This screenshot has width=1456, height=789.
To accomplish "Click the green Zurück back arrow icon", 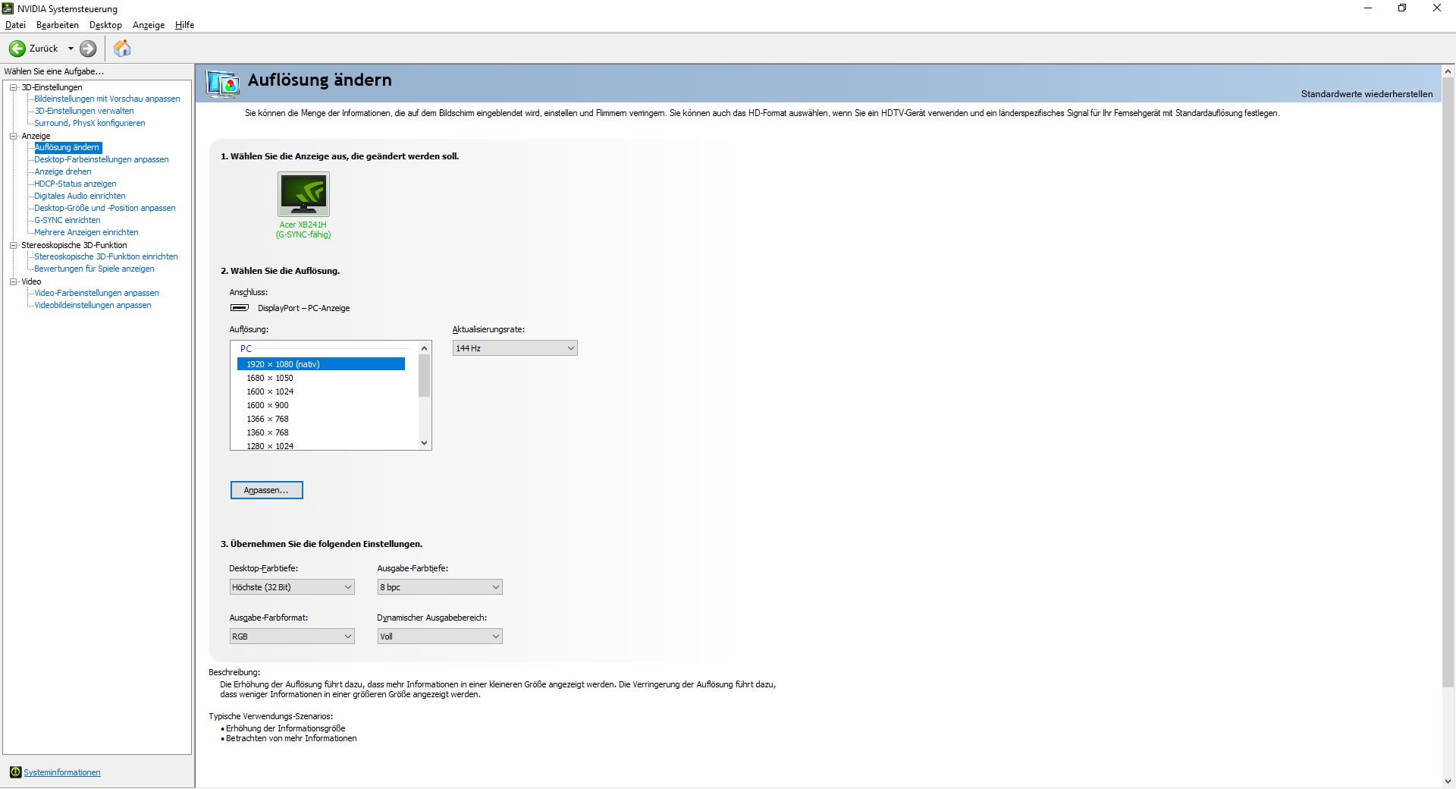I will [x=17, y=49].
